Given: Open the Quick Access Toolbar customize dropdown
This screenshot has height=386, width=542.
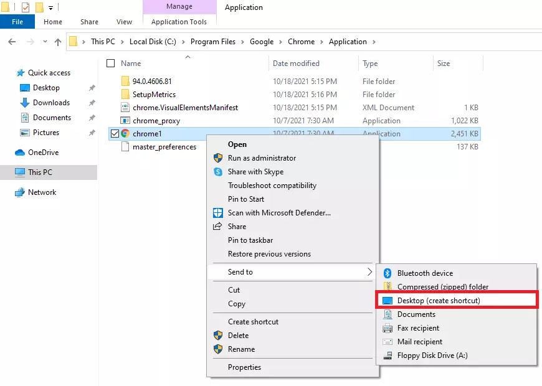Looking at the screenshot, I should tap(51, 7).
